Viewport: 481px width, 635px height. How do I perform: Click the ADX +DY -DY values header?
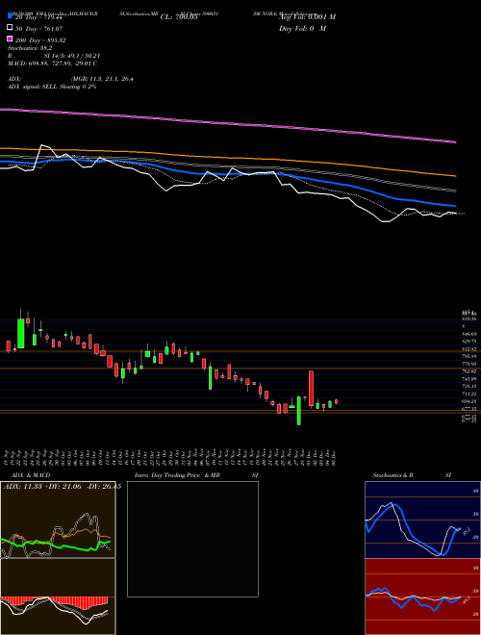tap(63, 487)
